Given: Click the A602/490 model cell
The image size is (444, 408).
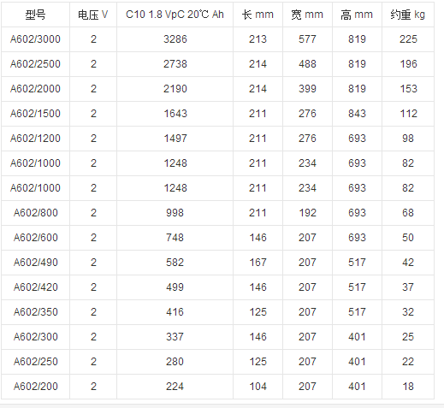Looking at the screenshot, I should (36, 263).
